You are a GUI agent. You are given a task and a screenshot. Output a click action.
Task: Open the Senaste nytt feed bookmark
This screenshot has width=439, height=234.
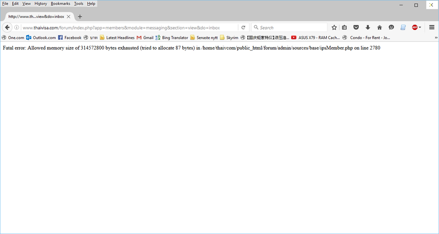coord(204,37)
